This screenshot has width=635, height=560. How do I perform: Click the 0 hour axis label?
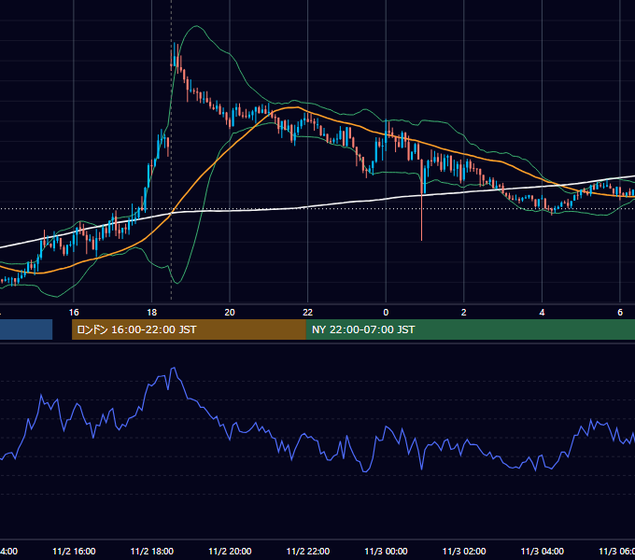(x=386, y=313)
